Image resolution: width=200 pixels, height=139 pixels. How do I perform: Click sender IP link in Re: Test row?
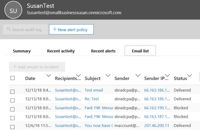tap(157, 99)
